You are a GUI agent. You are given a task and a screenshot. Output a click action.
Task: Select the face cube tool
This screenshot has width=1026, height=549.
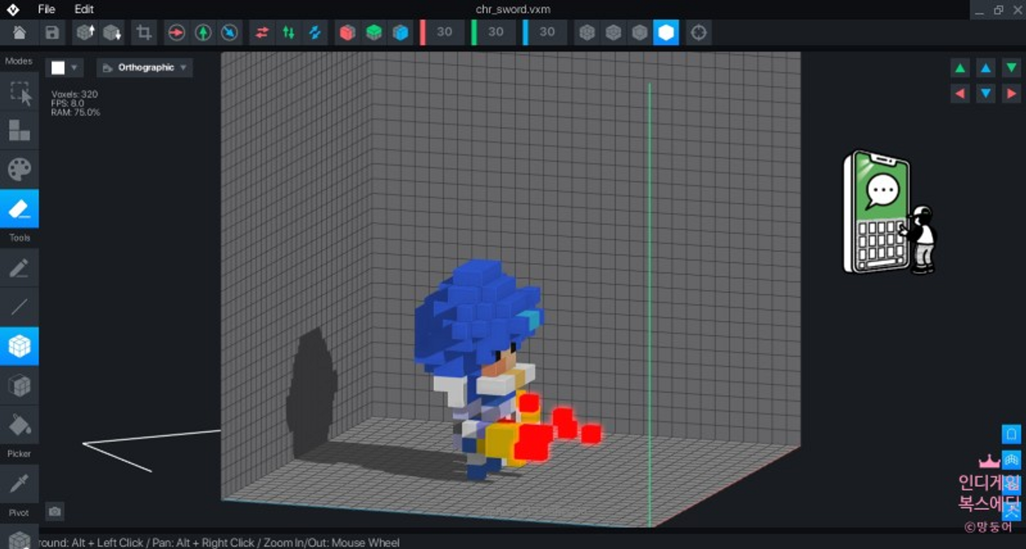[19, 386]
